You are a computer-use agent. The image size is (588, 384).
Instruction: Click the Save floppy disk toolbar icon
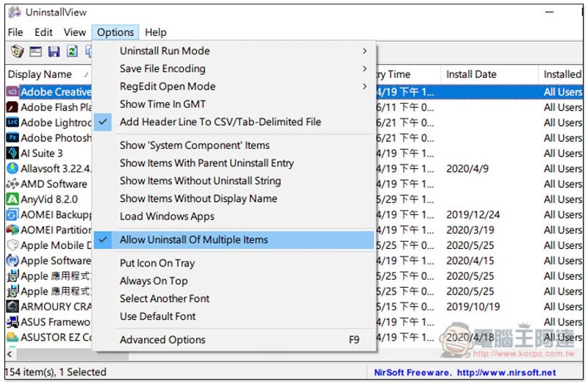click(x=54, y=51)
